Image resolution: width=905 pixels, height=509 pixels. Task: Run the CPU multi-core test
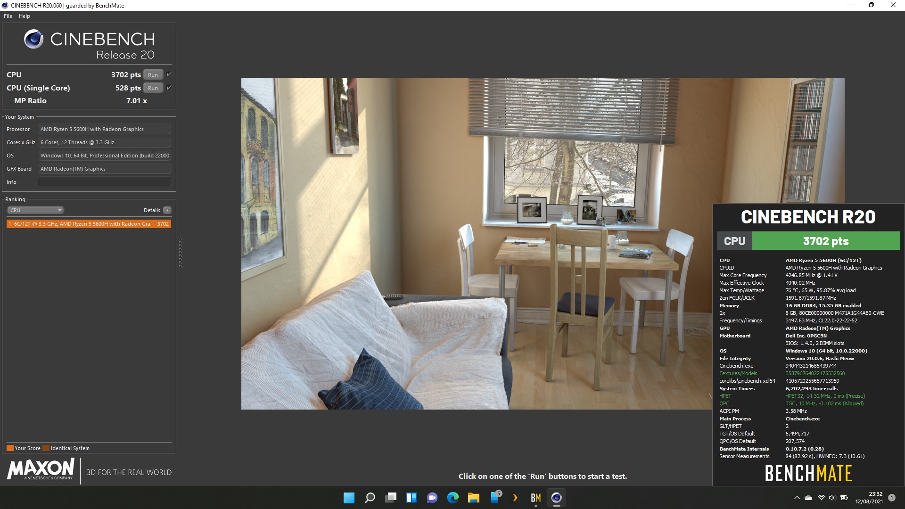point(153,75)
